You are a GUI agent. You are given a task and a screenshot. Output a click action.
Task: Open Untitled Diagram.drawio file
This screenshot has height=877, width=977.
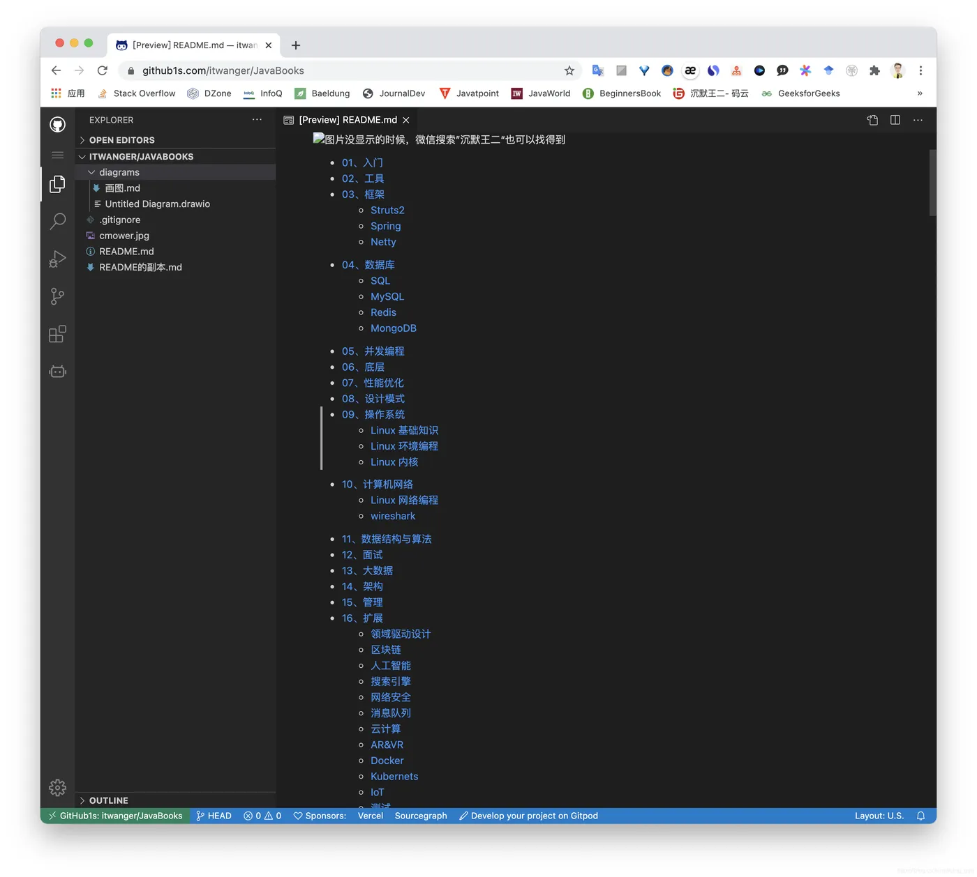[175, 204]
